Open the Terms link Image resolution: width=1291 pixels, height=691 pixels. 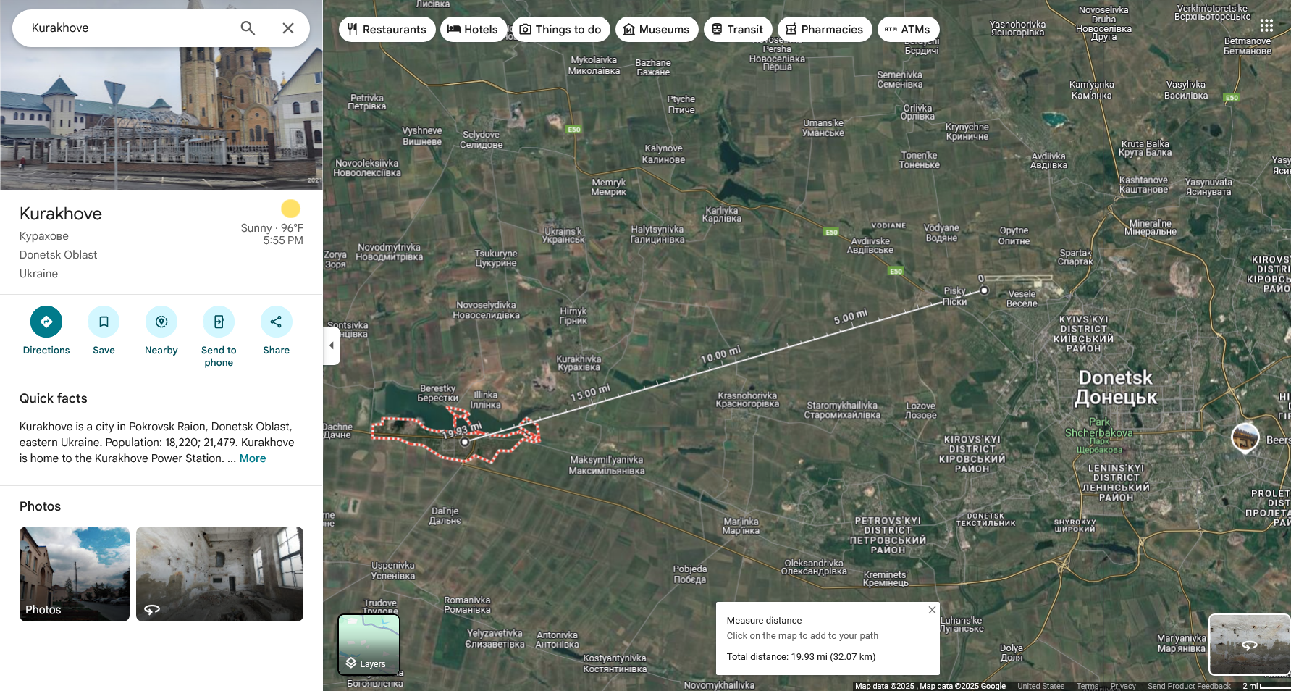point(1087,686)
